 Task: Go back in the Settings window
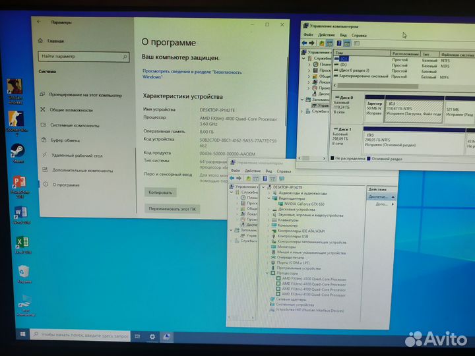click(x=39, y=22)
